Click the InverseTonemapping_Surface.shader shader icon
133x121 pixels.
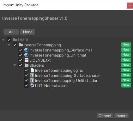[x=32, y=75]
